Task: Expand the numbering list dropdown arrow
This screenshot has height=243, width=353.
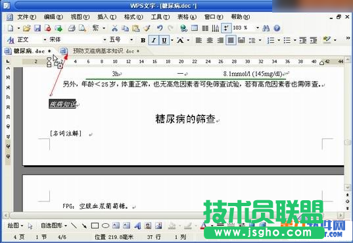Action: click(x=279, y=40)
